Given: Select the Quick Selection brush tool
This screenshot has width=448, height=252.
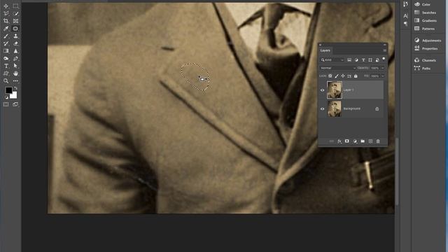Looking at the screenshot, I should 15,13.
